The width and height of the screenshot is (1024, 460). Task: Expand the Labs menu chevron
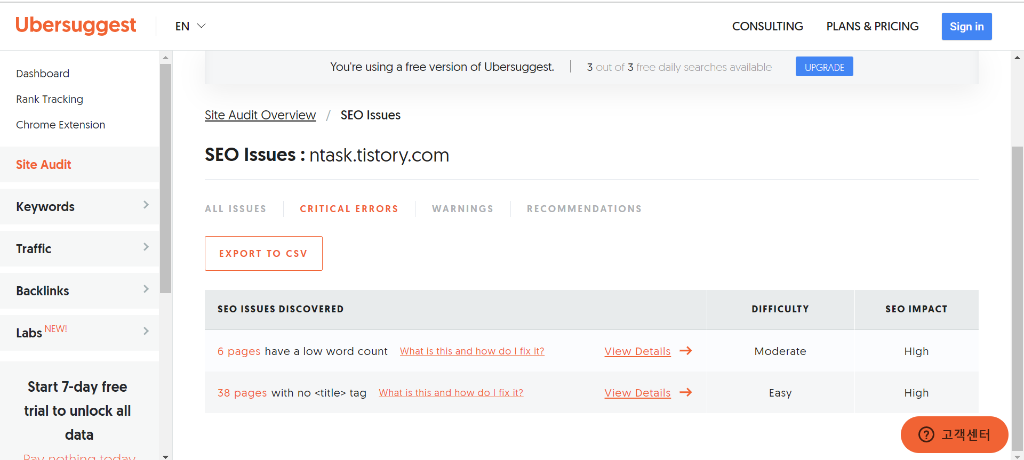click(146, 332)
